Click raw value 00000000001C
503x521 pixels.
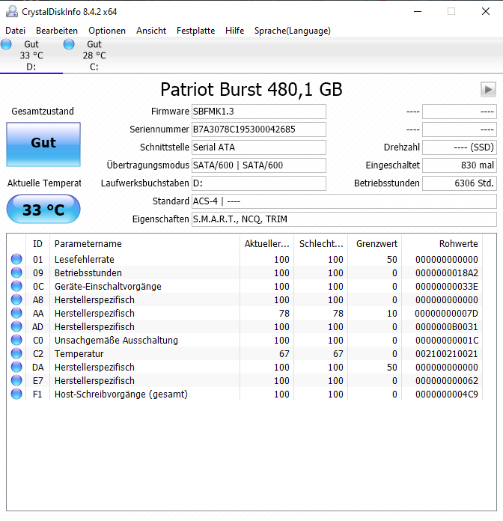click(447, 341)
